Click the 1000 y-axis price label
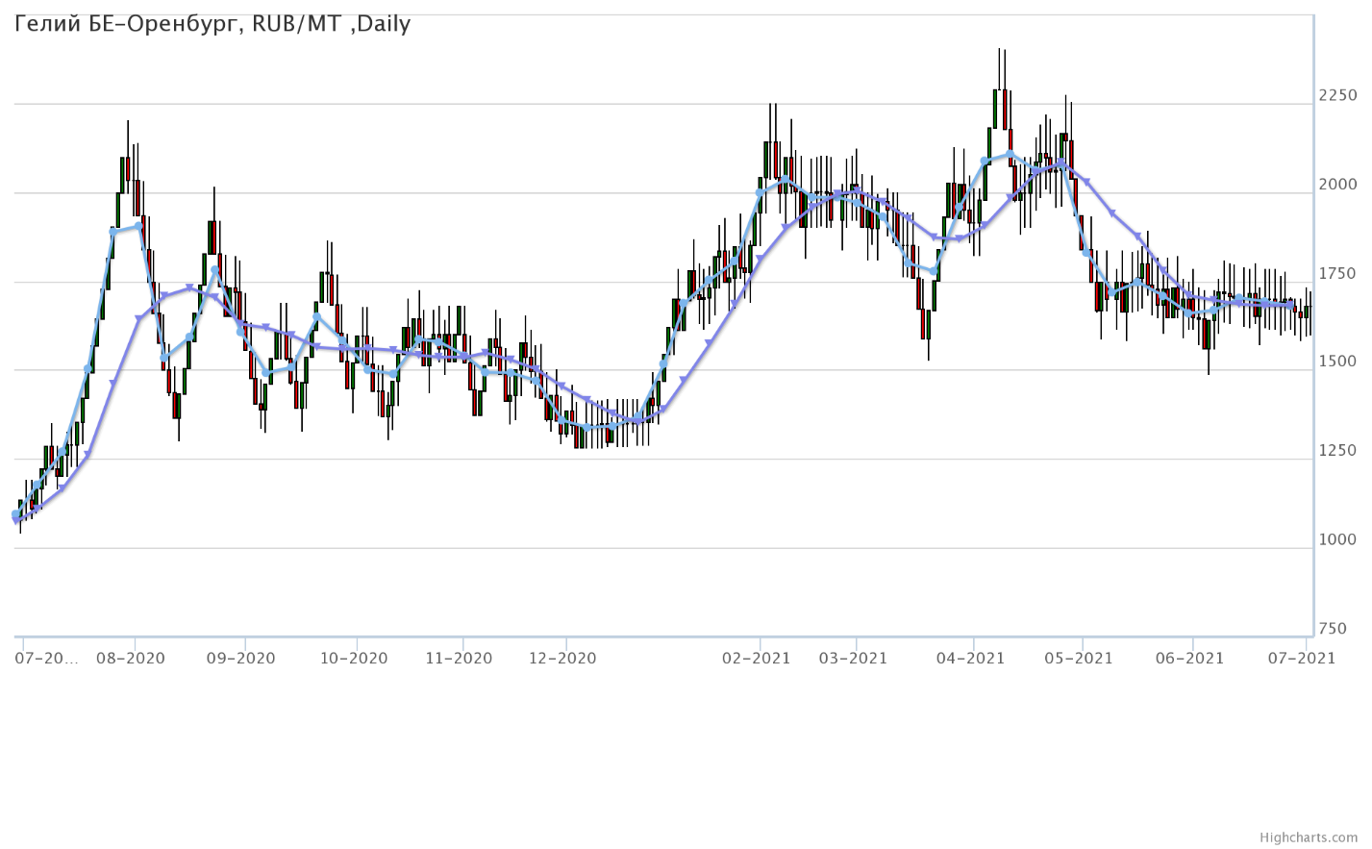 click(x=1338, y=540)
